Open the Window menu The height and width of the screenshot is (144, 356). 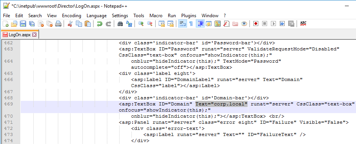(210, 16)
